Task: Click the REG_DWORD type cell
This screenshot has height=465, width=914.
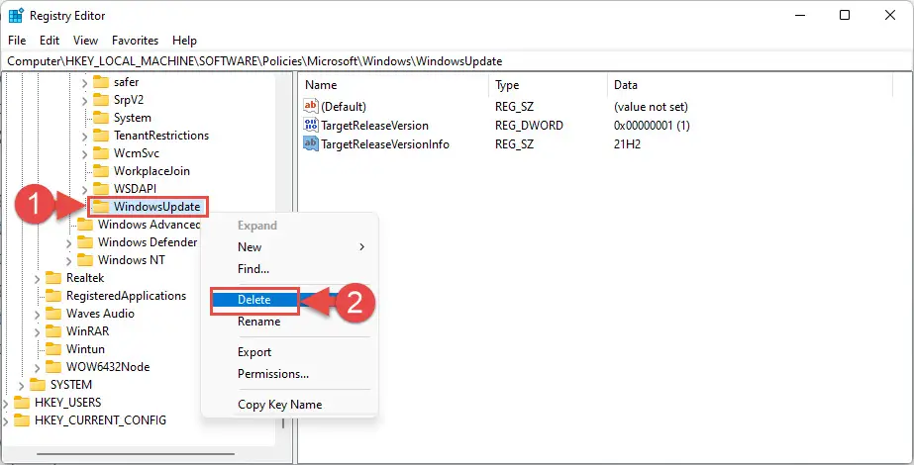Action: (x=529, y=126)
